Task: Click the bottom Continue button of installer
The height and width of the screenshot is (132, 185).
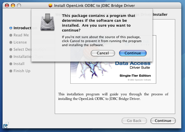Action: coord(163,121)
